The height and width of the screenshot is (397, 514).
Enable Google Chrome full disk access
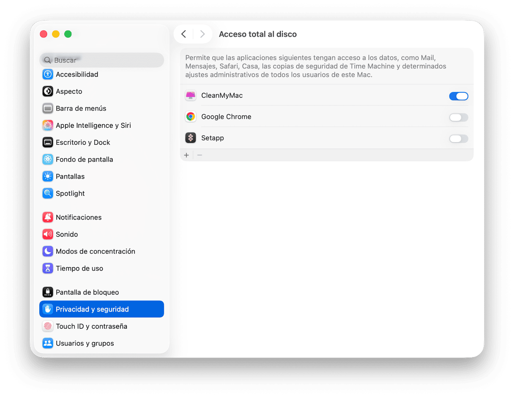[x=458, y=117]
